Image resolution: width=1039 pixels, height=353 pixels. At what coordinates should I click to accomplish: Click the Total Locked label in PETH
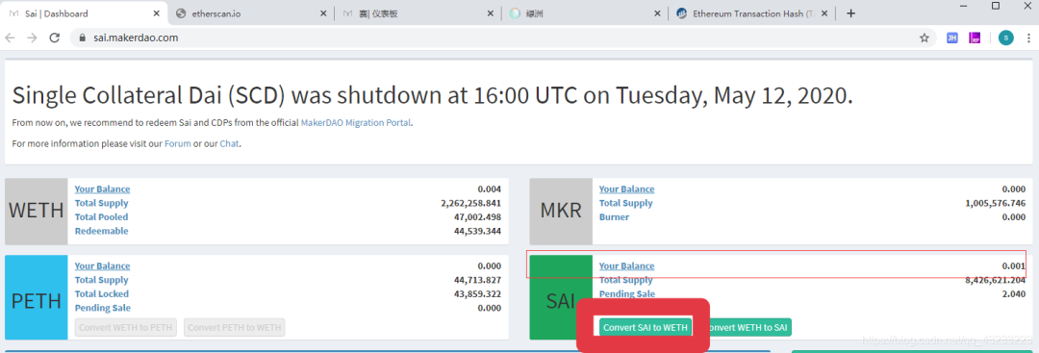tap(101, 294)
